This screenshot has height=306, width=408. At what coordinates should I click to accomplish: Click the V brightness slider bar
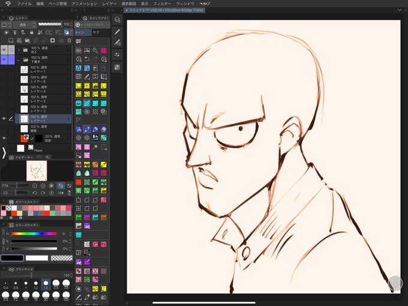34,249
